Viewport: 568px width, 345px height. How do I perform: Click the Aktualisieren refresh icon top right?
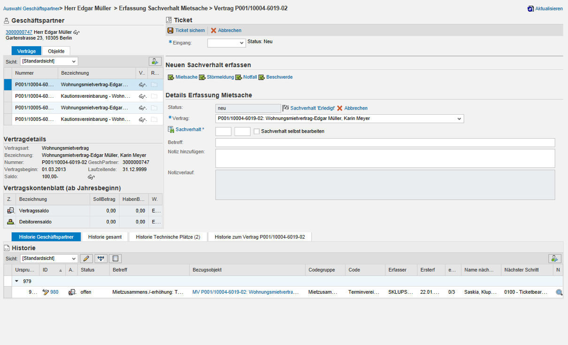[x=531, y=8]
